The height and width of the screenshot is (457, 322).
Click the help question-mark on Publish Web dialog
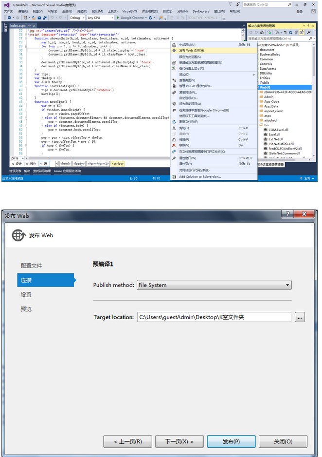287,214
